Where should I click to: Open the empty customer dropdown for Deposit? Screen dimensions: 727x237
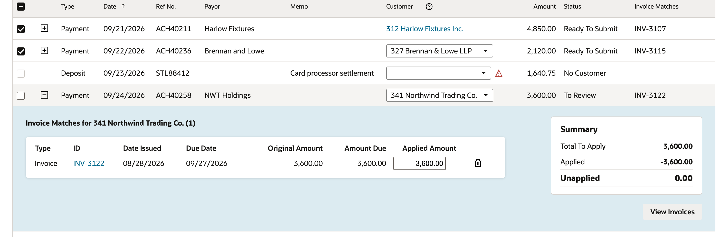438,73
